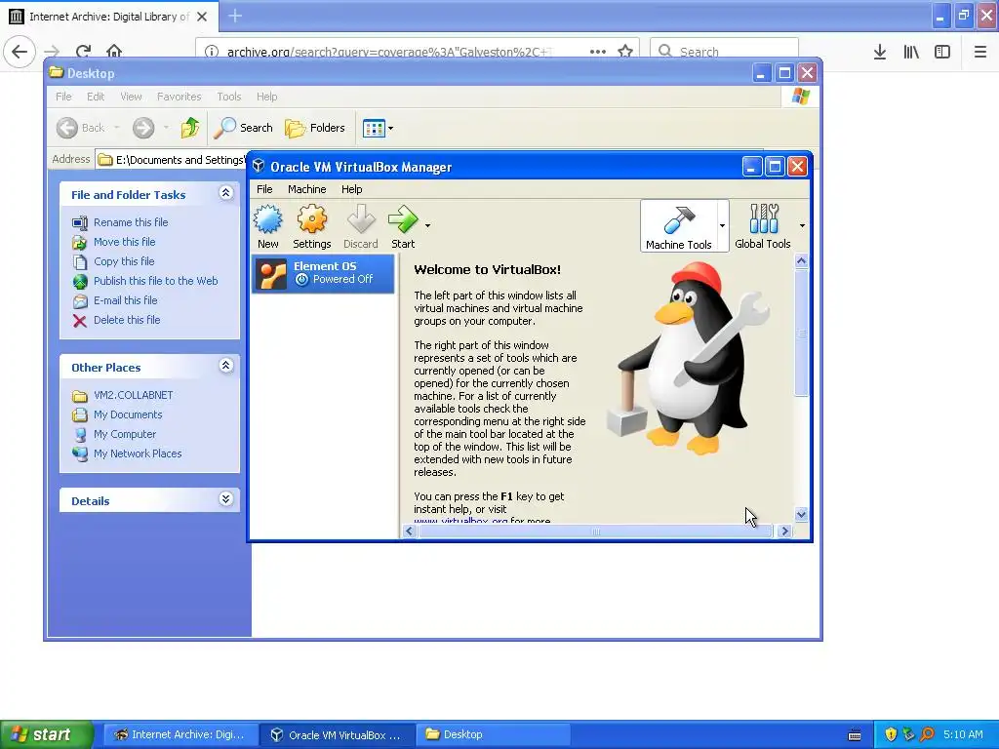Open Edit menu in Desktop explorer window
Screen dimensions: 999x749
point(96,97)
